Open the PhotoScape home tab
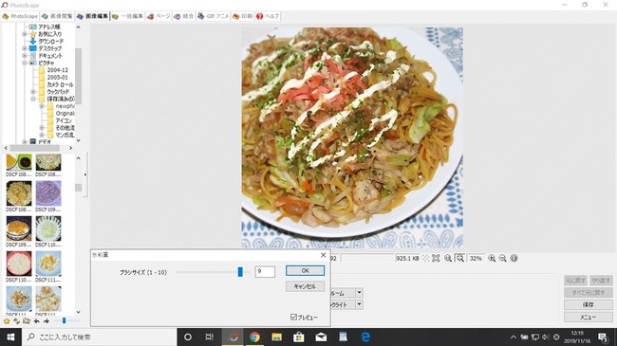Screen dimensions: 617x346 click(x=20, y=16)
